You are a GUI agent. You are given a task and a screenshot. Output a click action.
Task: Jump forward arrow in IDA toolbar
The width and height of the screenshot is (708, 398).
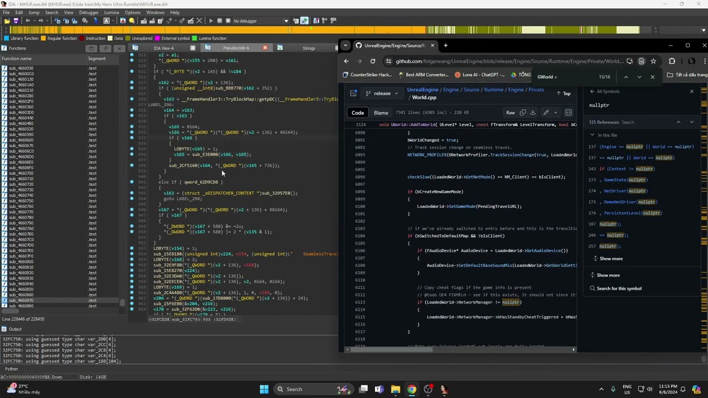(x=41, y=20)
